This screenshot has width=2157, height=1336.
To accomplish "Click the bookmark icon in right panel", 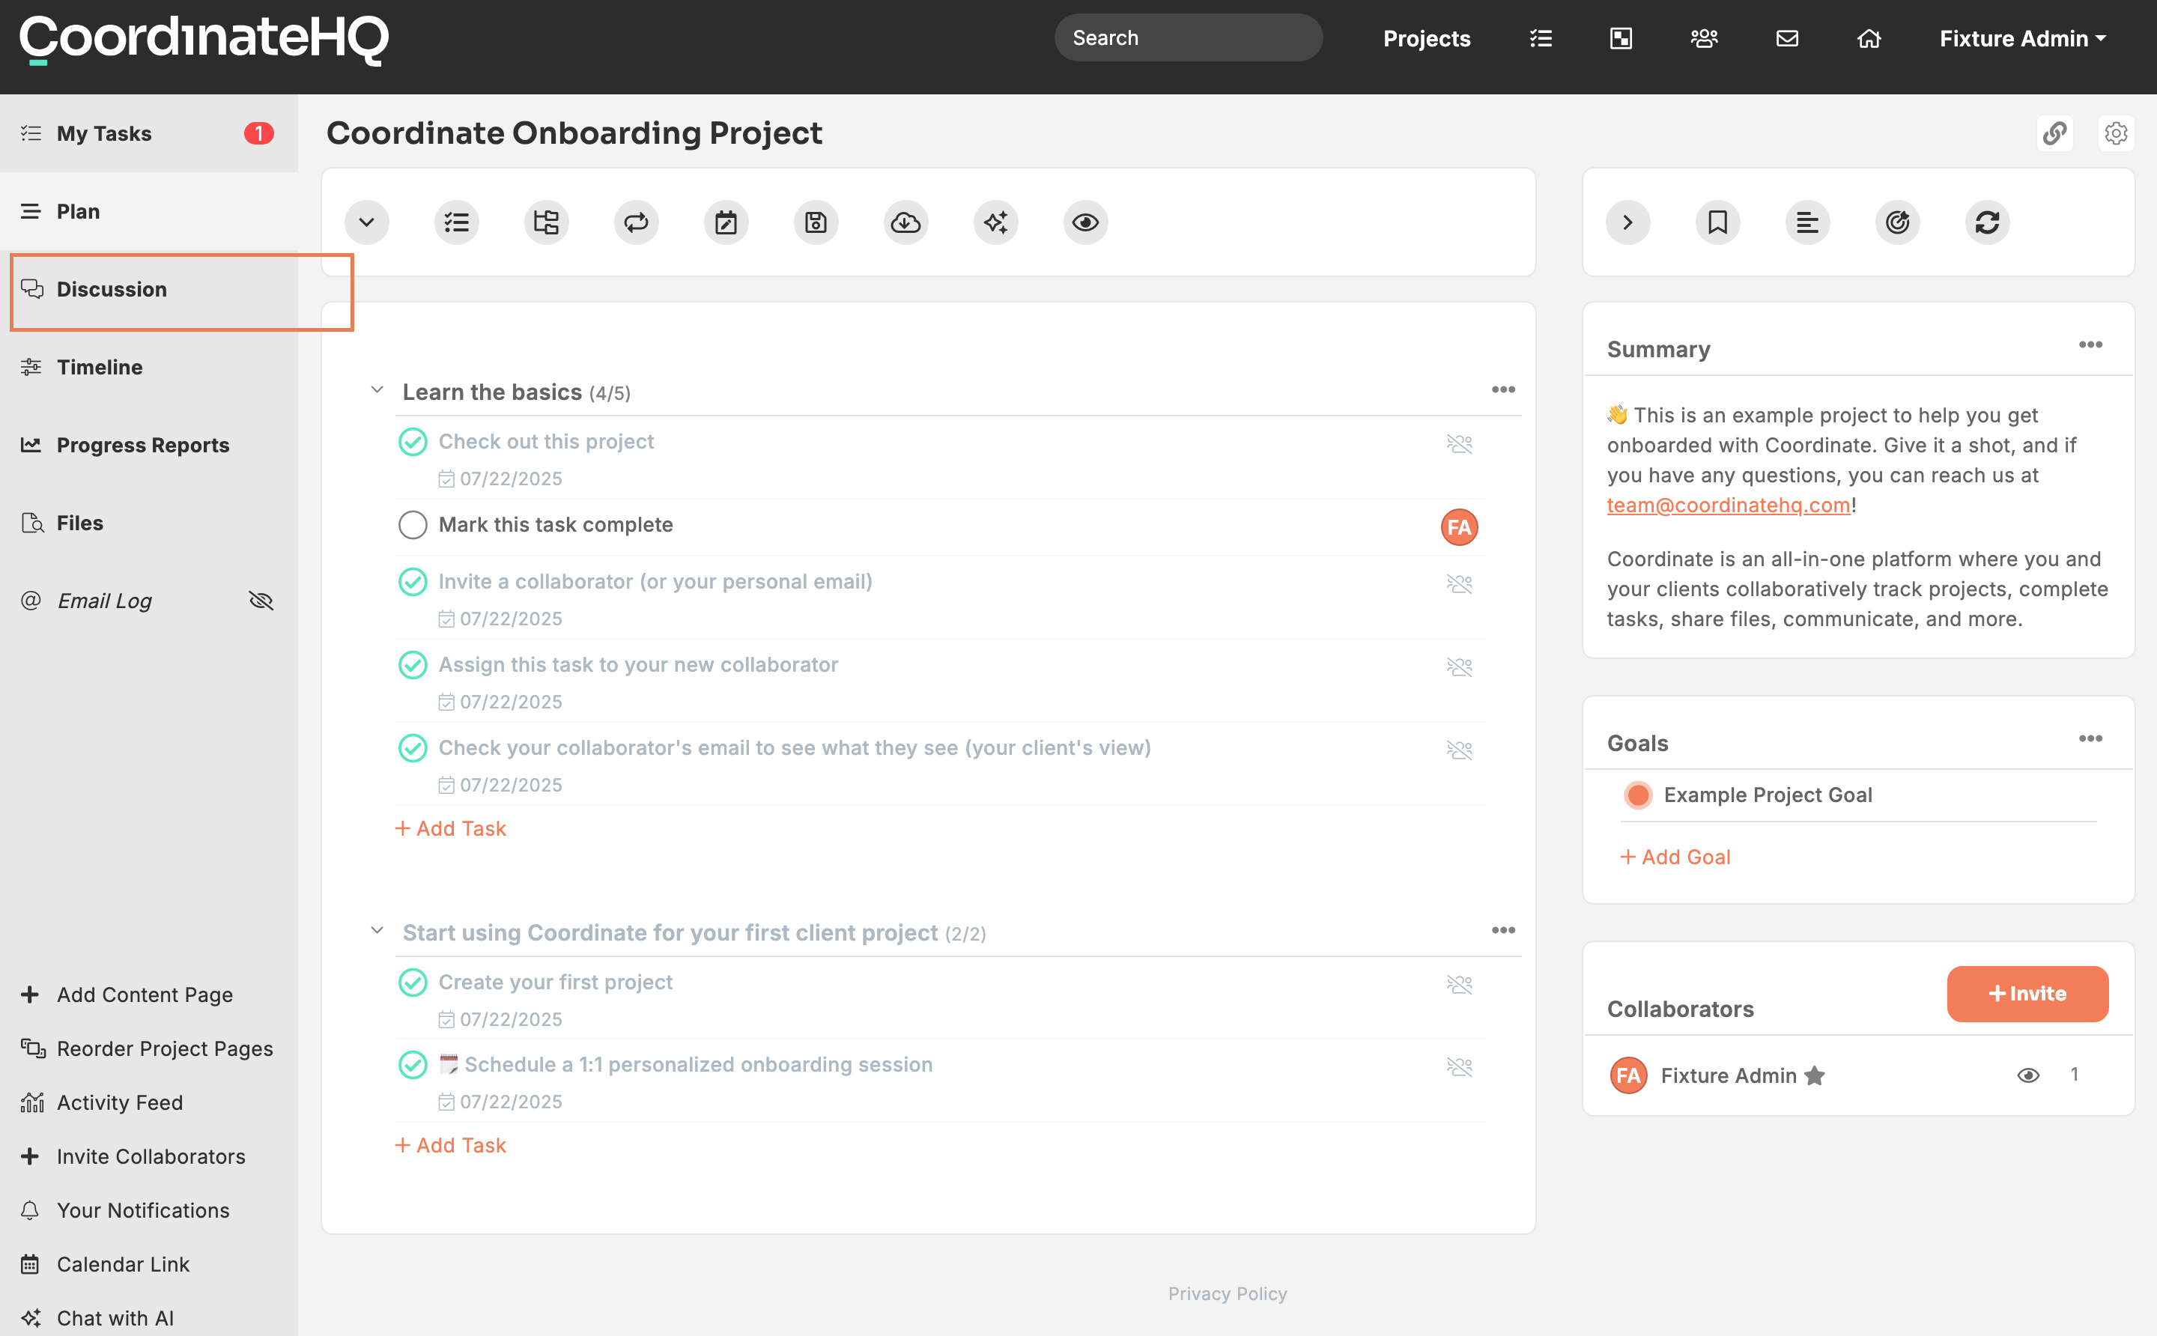I will point(1718,222).
